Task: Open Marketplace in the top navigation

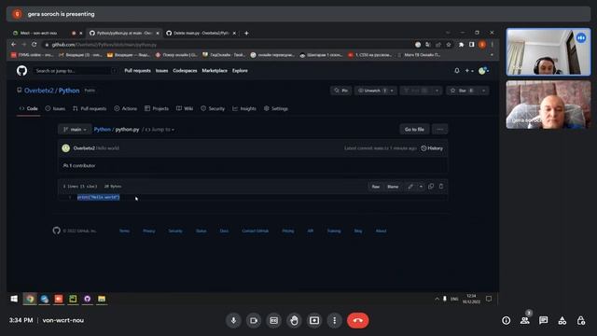Action: coord(215,71)
